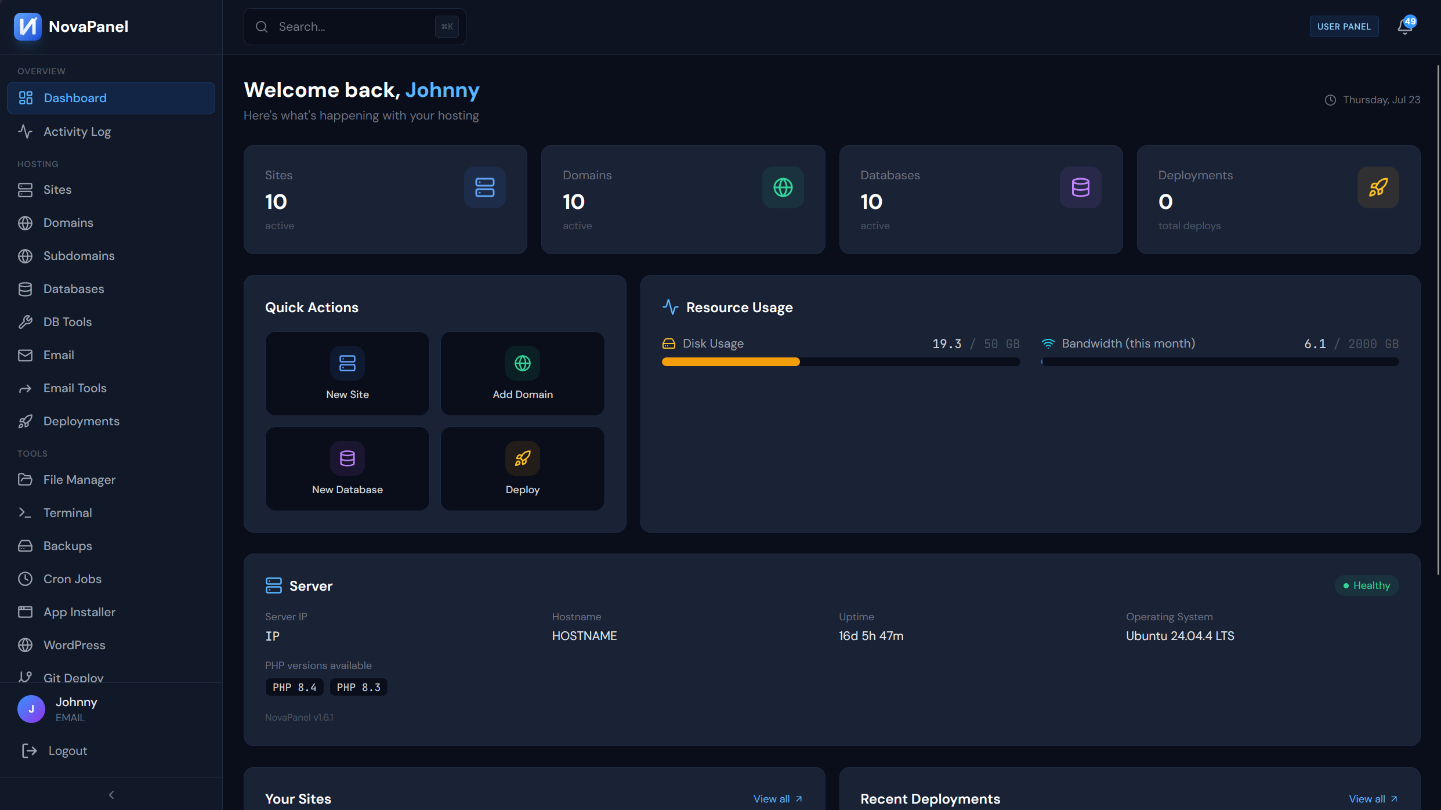Click the Add Domain quick action

(523, 374)
